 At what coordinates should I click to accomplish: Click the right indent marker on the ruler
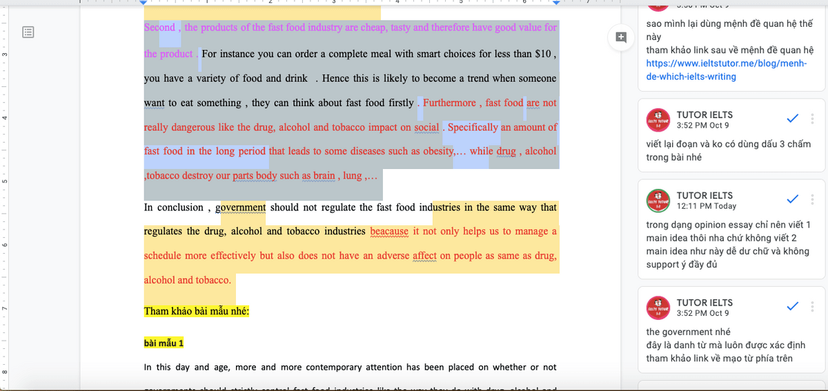pos(555,3)
